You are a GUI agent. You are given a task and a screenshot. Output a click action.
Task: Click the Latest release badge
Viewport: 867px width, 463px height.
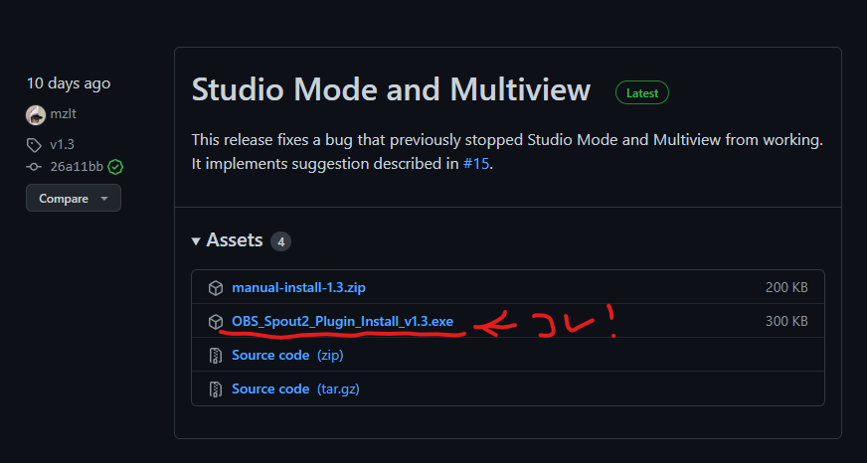[642, 93]
